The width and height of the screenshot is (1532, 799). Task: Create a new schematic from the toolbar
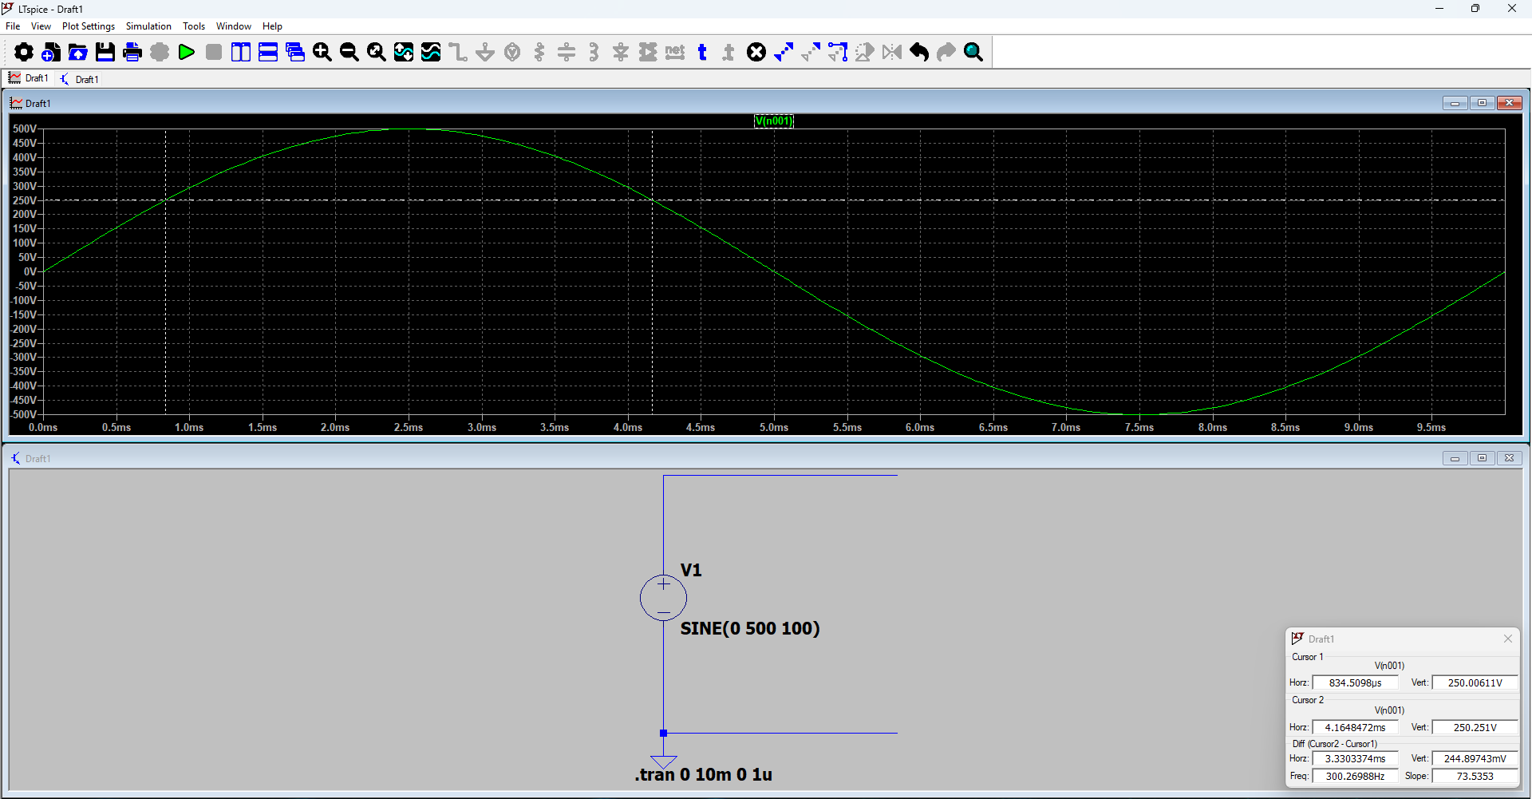[x=51, y=53]
